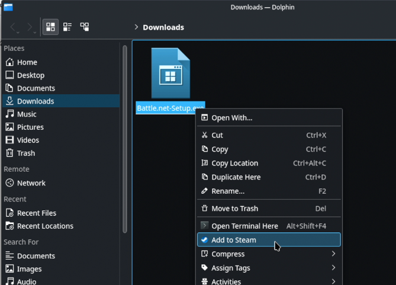396x285 pixels.
Task: Click the Home icon in Places
Action: pos(9,62)
